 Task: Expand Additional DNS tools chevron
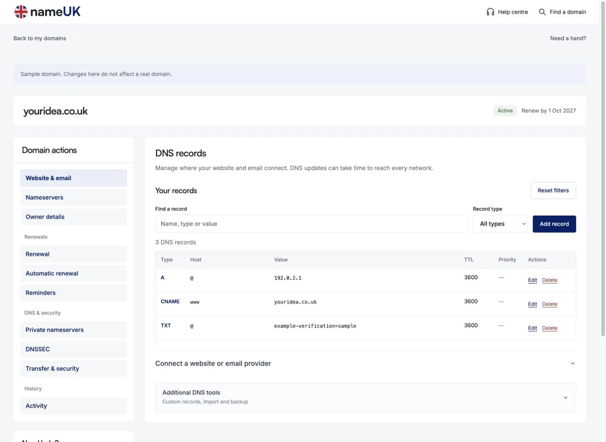pyautogui.click(x=565, y=398)
